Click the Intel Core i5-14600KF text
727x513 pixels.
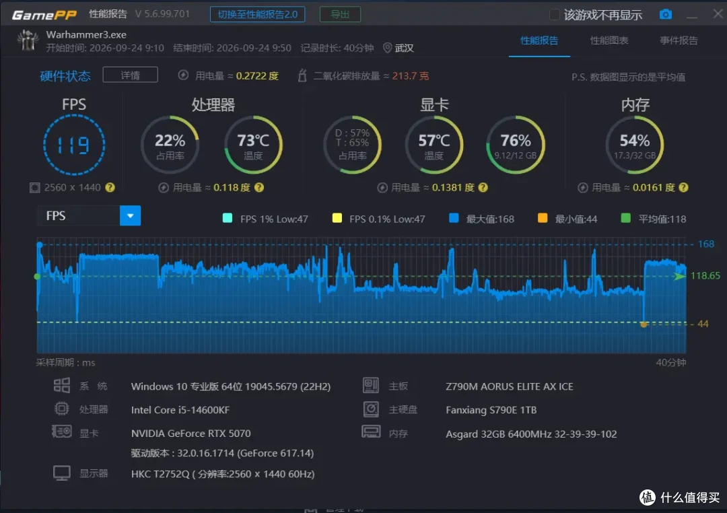click(x=180, y=409)
